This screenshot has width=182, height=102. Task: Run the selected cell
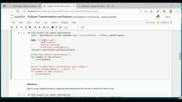click(46, 27)
